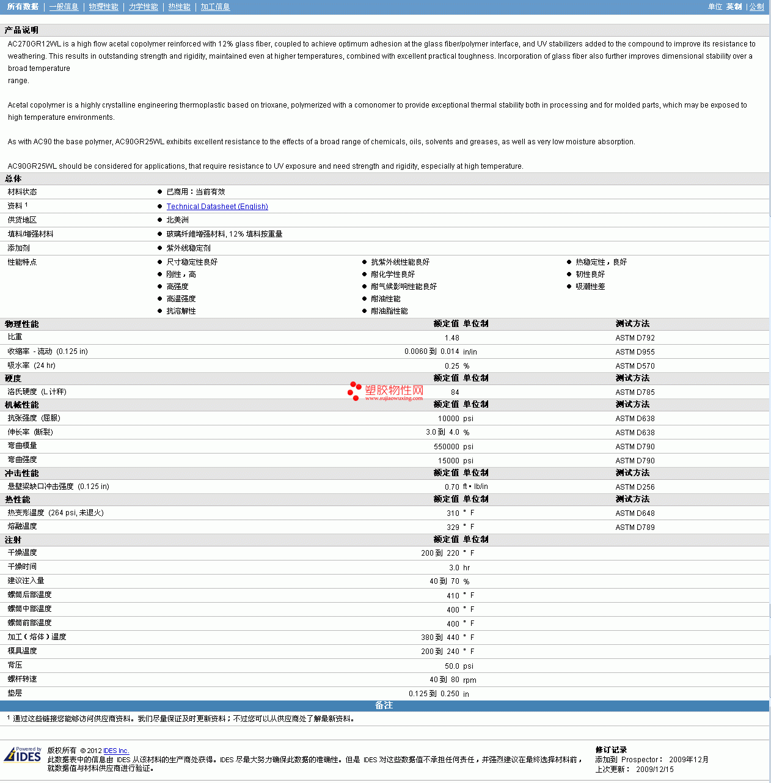Click 玻璃纤维增强材料 filler description
Screen dimensions: 771x783
click(224, 234)
